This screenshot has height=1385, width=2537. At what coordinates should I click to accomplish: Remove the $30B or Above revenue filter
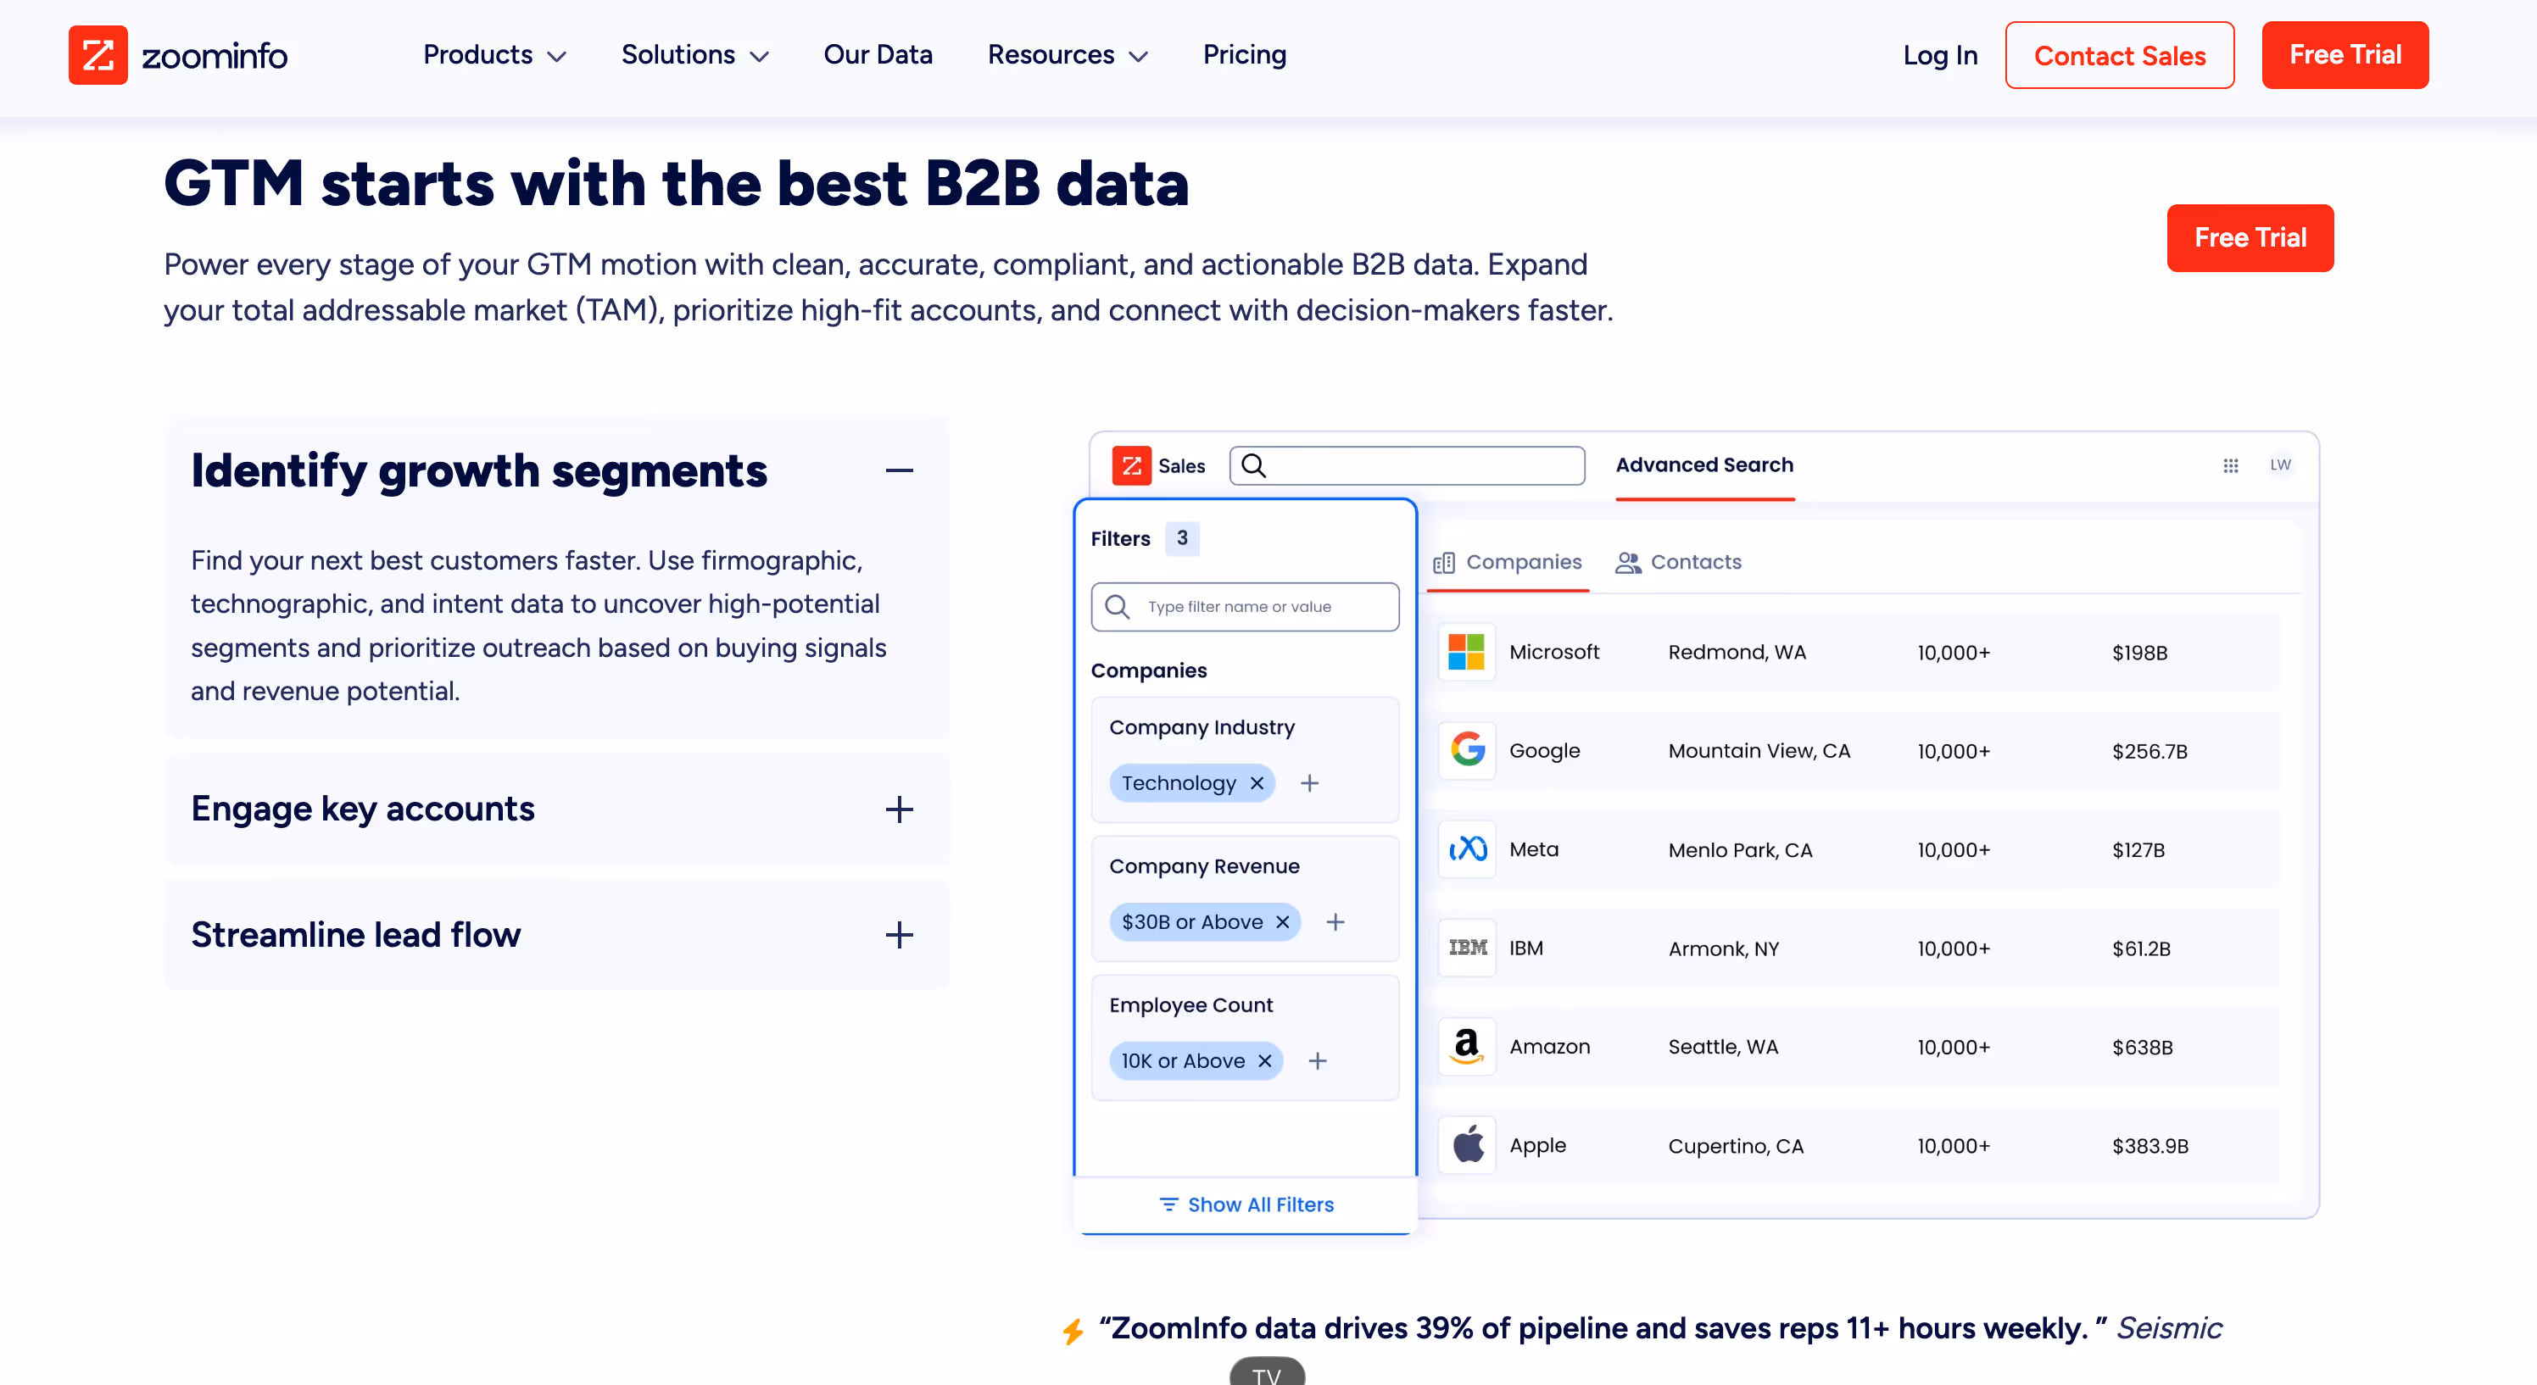pyautogui.click(x=1281, y=921)
